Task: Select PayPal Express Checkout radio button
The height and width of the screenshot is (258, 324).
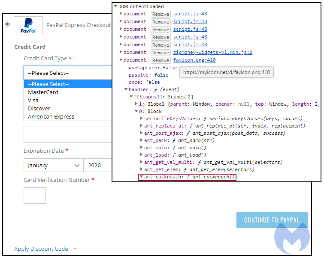Action: coord(7,24)
